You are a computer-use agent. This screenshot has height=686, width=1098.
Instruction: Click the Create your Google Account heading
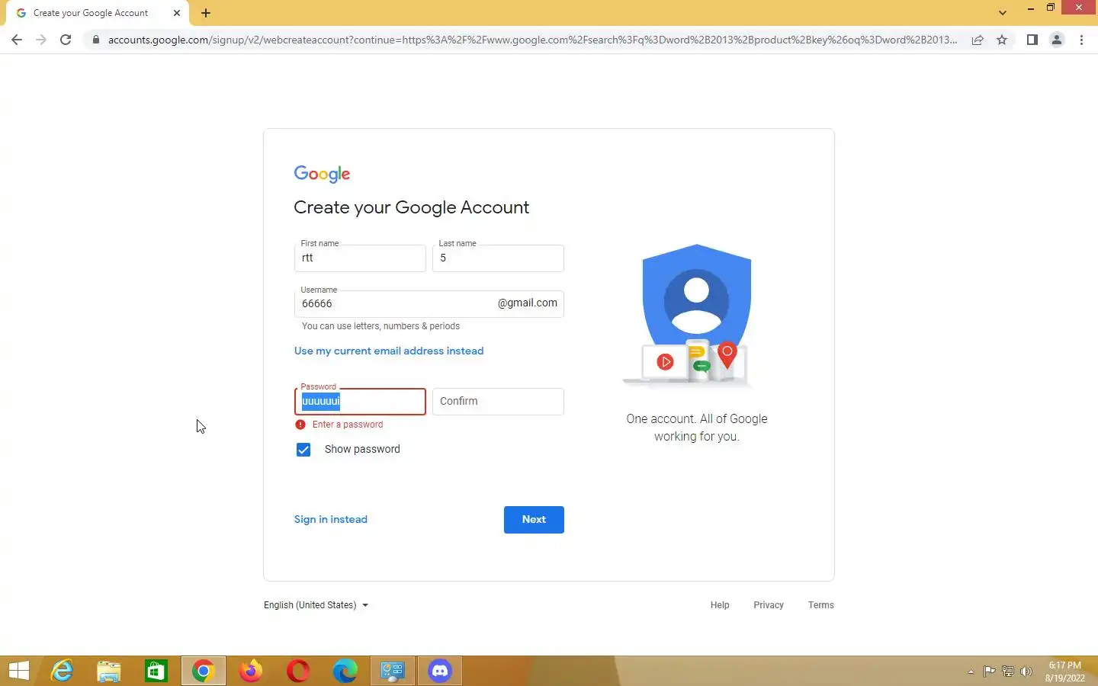click(x=411, y=207)
